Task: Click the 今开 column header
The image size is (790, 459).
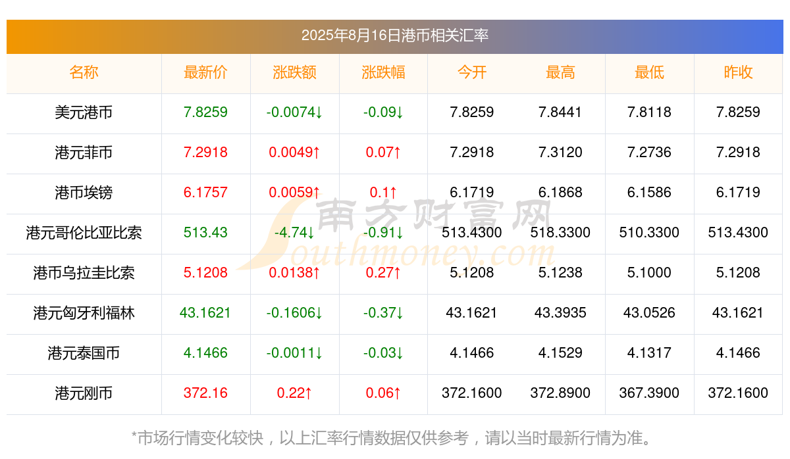Action: click(472, 72)
